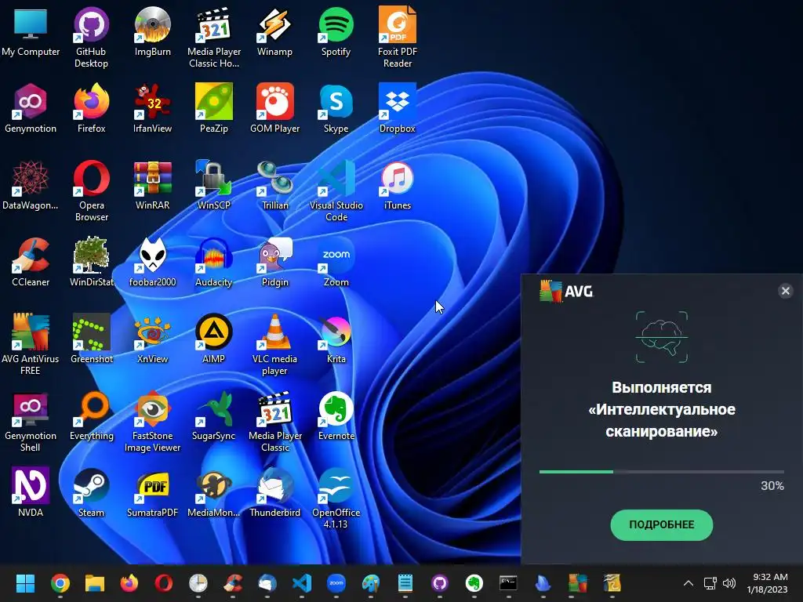Image resolution: width=803 pixels, height=602 pixels.
Task: Open the Firefox desktop shortcut
Action: coord(91,108)
